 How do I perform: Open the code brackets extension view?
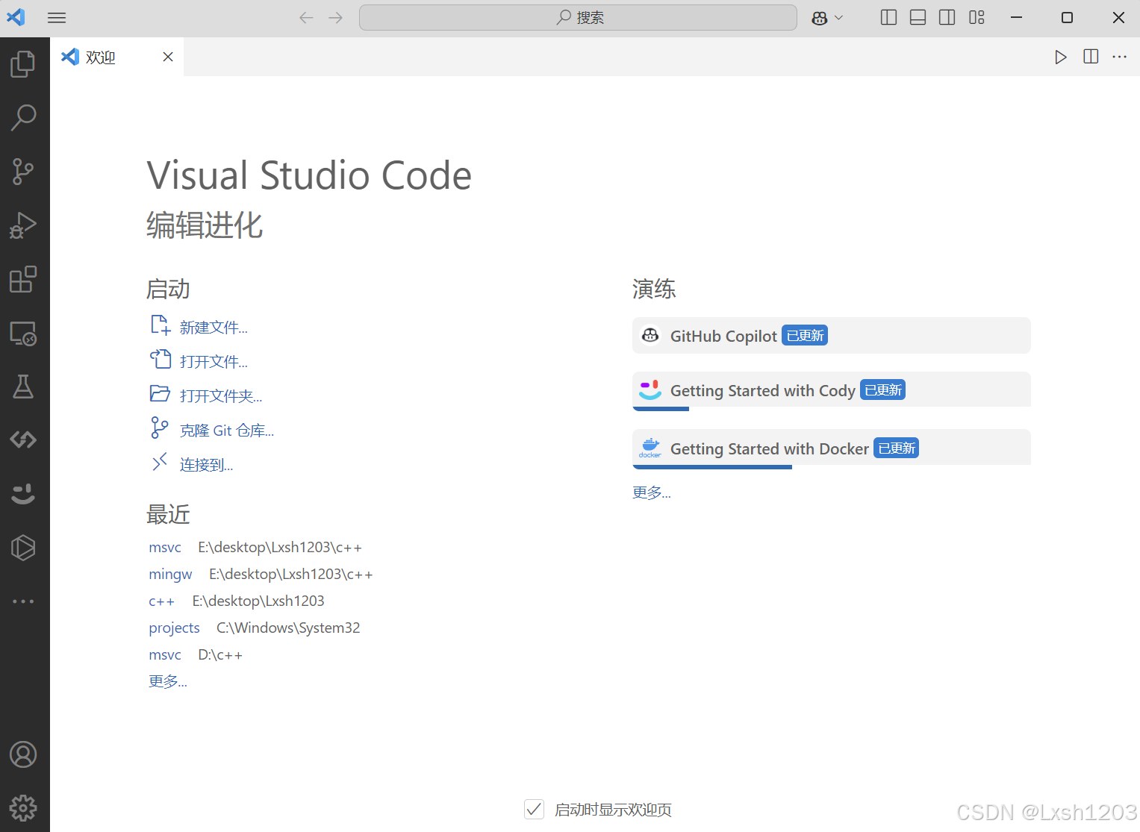(23, 440)
